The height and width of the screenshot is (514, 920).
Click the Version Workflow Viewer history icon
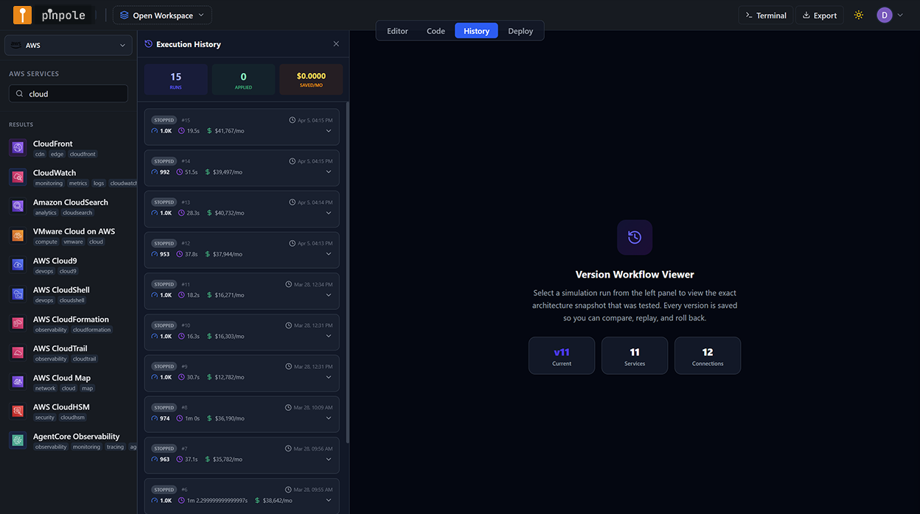click(x=634, y=237)
